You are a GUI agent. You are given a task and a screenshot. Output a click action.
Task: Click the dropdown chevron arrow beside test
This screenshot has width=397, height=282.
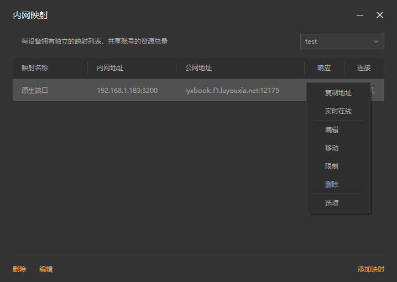377,41
